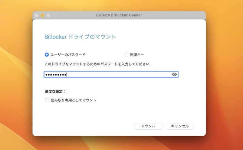Screen dimensions: 243x150
Task: Click the password instruction text
Action: [x=98, y=64]
